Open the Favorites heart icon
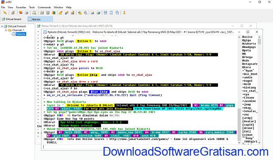273x160 pixels. coord(21,13)
